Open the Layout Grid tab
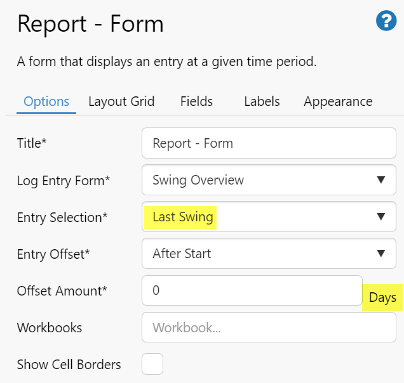Image resolution: width=404 pixels, height=383 pixels. pos(121,101)
